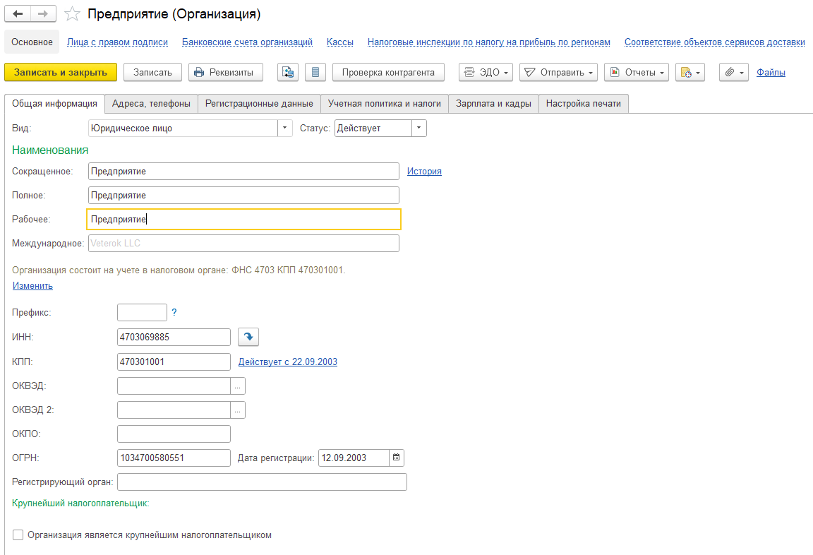The image size is (813, 555).
Task: Click the document exchange icon next to Реквизиты
Action: pos(288,72)
